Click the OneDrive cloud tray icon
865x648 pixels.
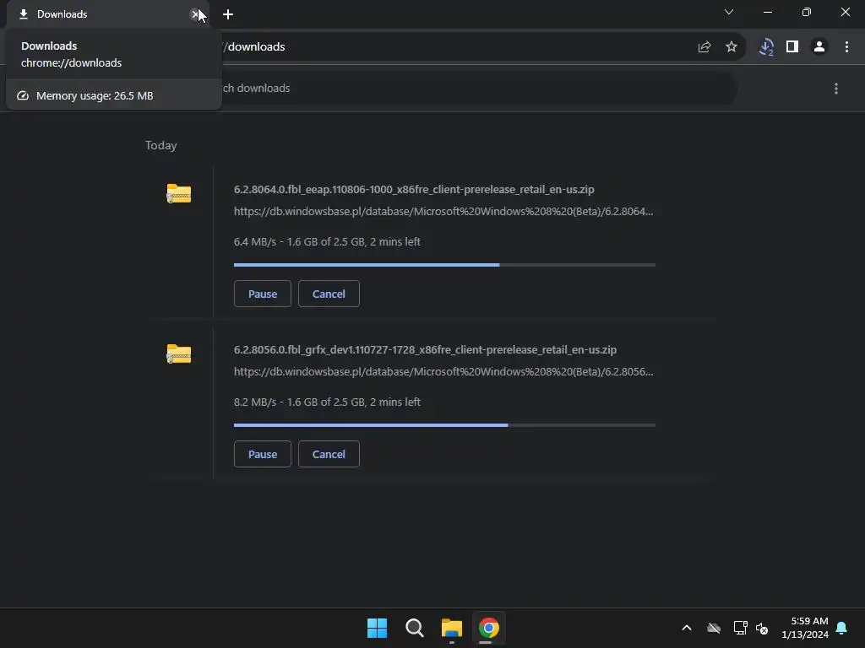pos(714,628)
